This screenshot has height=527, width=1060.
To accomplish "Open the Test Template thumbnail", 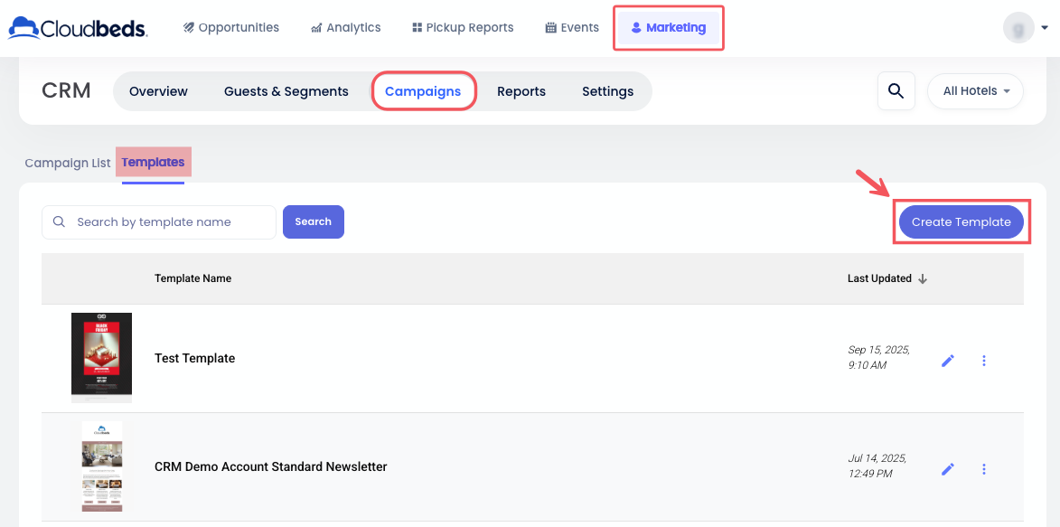I will pos(101,358).
